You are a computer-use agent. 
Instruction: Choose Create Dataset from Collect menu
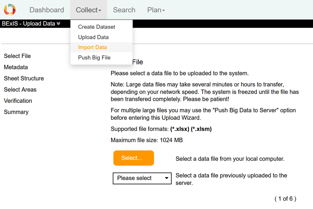97,27
